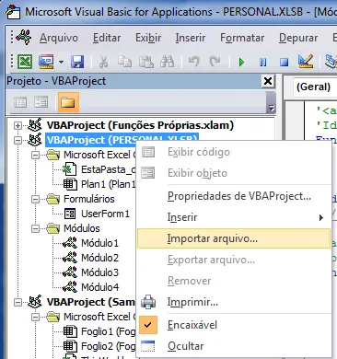The image size is (337, 359).
Task: Close the Projeto - VBAProject panel
Action: [268, 81]
